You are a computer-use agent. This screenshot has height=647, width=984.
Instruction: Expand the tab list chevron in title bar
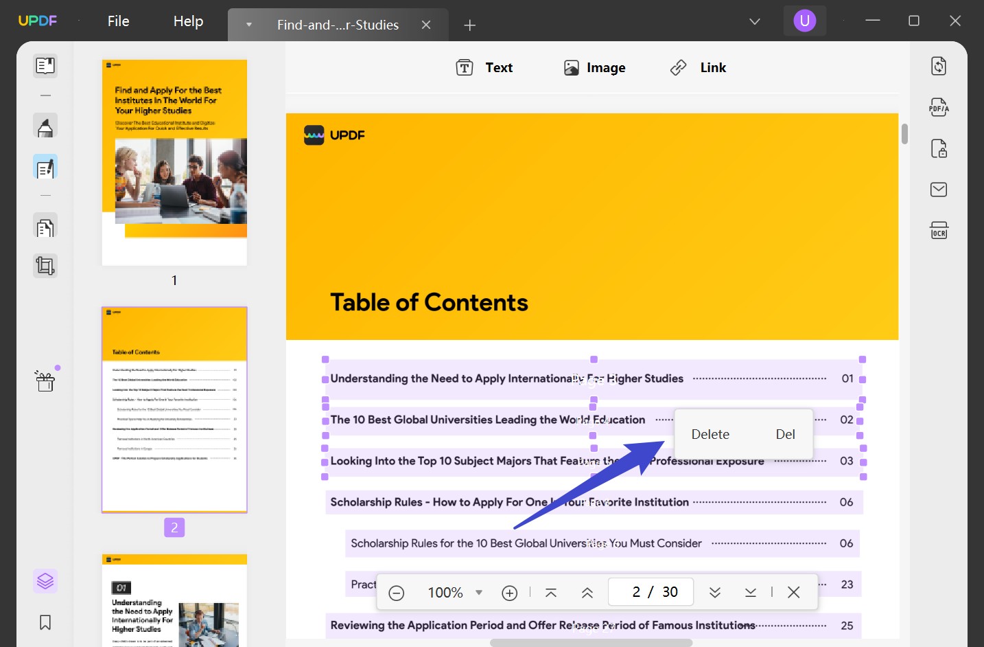(755, 21)
